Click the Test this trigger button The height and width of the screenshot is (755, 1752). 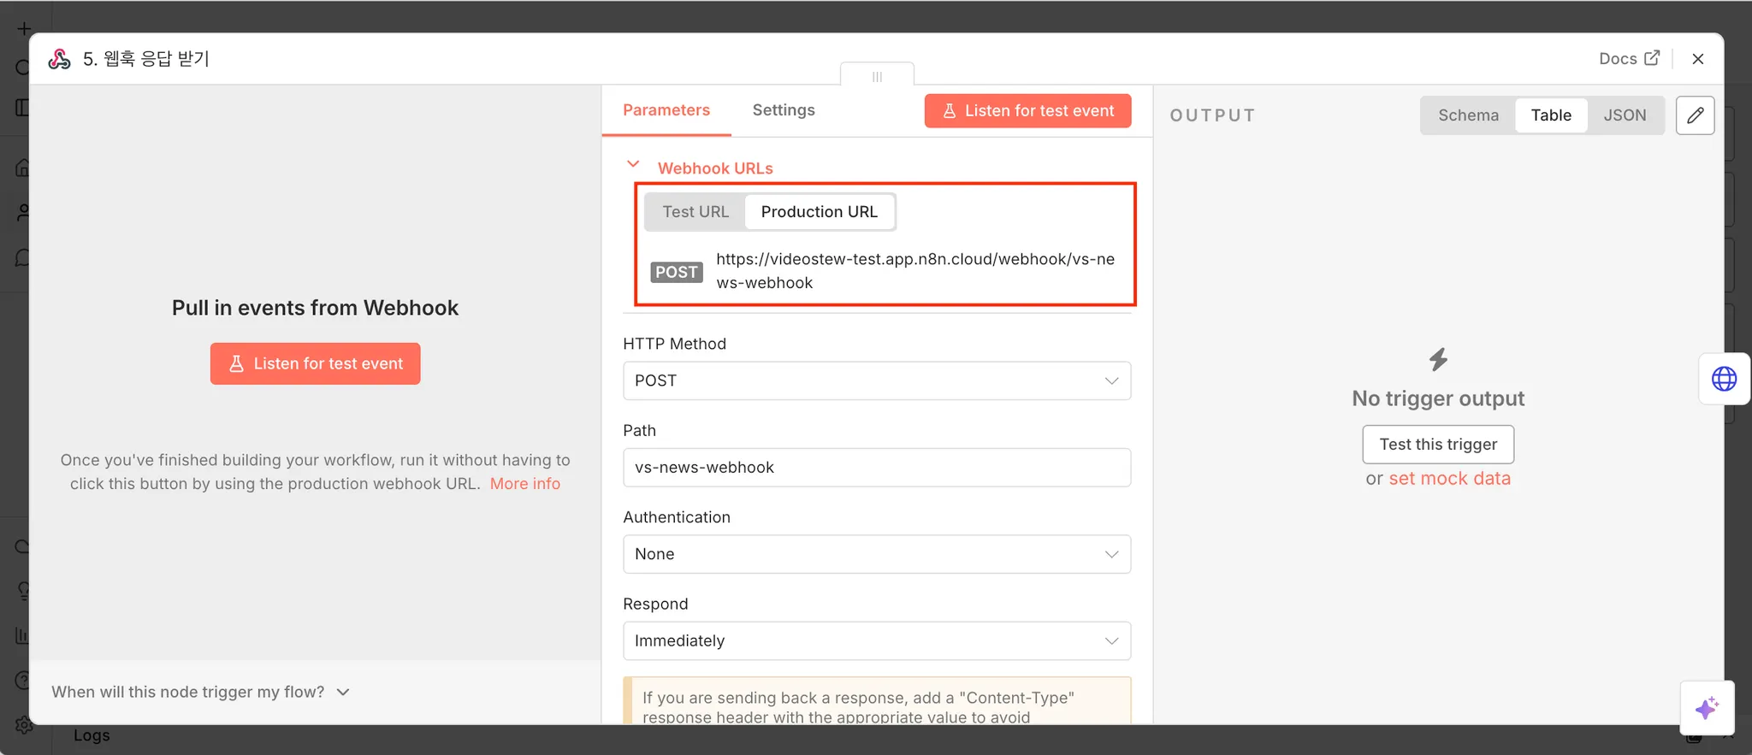click(x=1438, y=445)
